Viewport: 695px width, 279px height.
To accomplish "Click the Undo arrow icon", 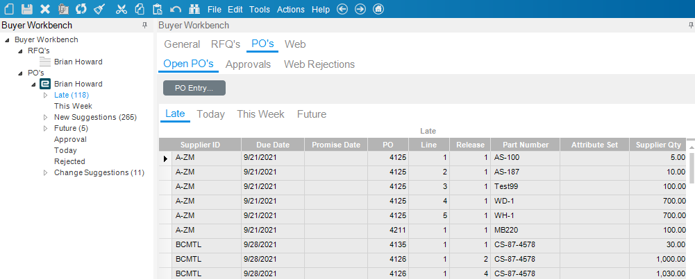I will tap(176, 9).
